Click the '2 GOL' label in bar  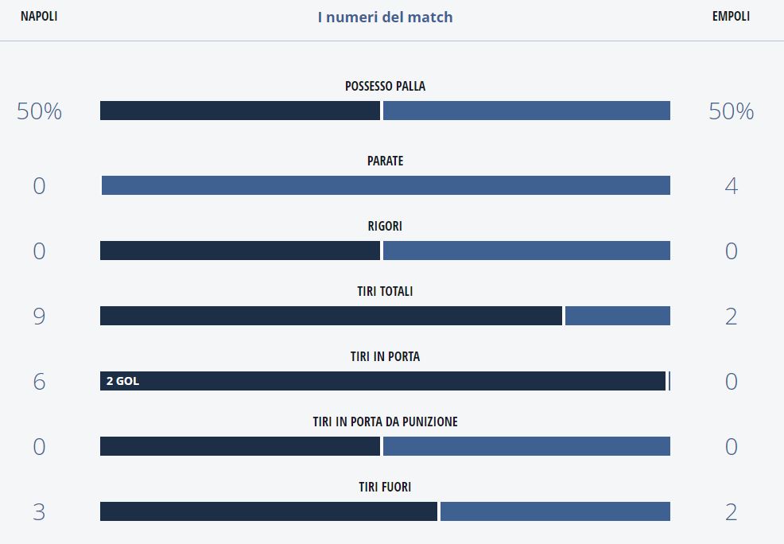pyautogui.click(x=122, y=381)
